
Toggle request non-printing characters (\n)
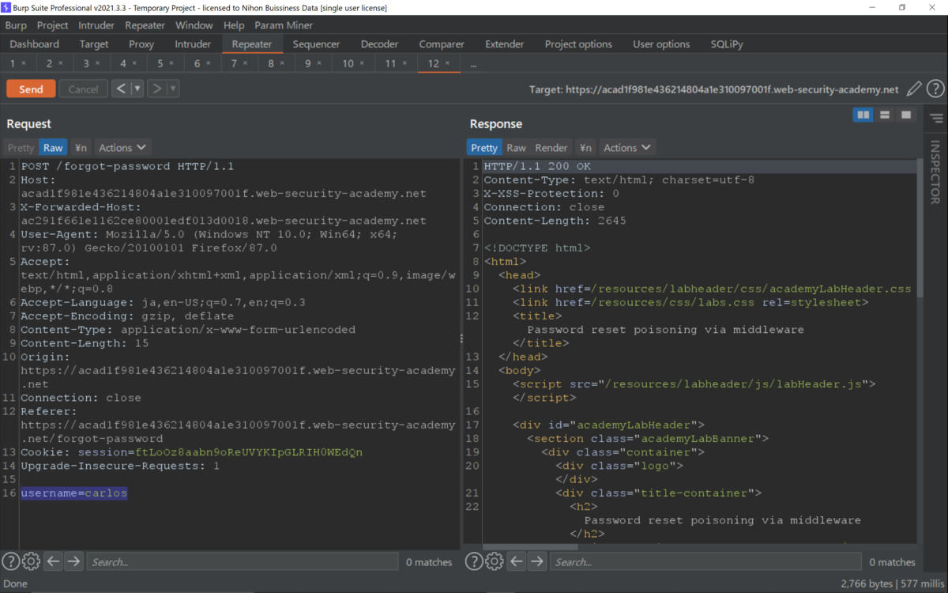(x=81, y=148)
